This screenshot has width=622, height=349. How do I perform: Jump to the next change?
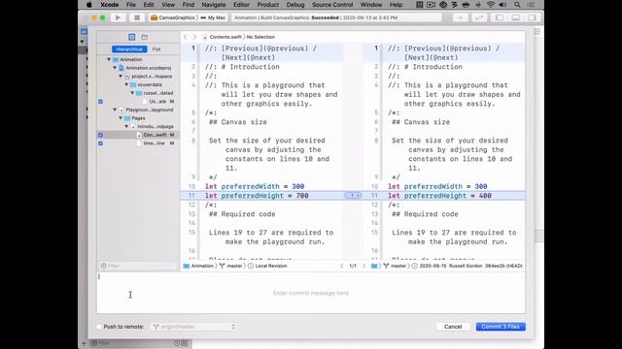[x=363, y=266]
